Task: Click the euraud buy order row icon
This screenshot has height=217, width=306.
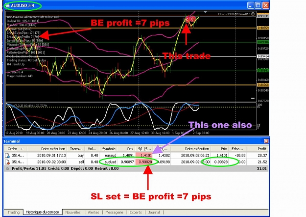Action: [x=7, y=156]
